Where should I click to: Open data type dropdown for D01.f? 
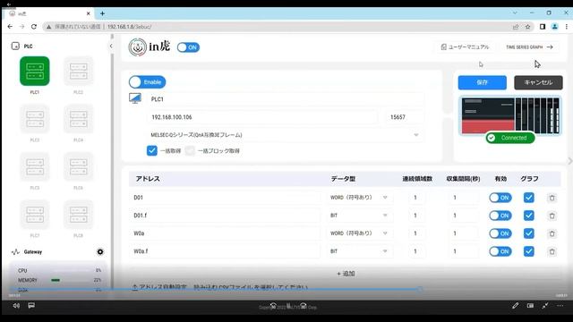(x=360, y=216)
